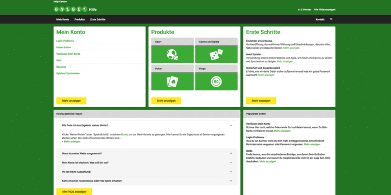Open Produkte in navigation bar
Screen dimensions: 391x195
79,19
